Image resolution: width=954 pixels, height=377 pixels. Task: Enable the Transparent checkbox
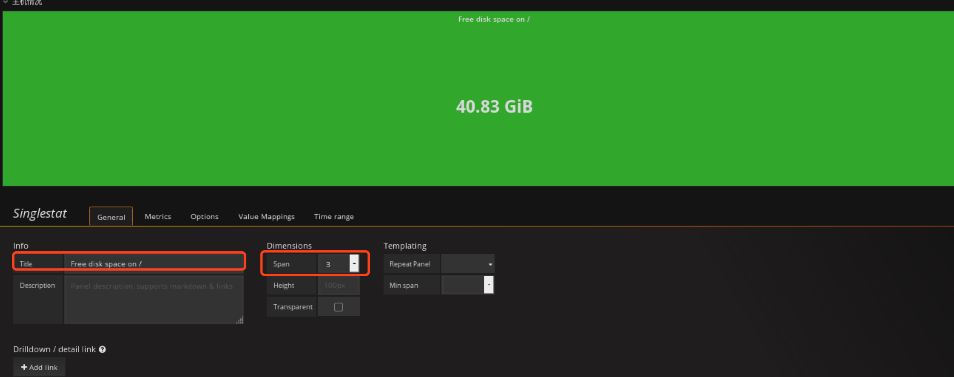tap(338, 307)
